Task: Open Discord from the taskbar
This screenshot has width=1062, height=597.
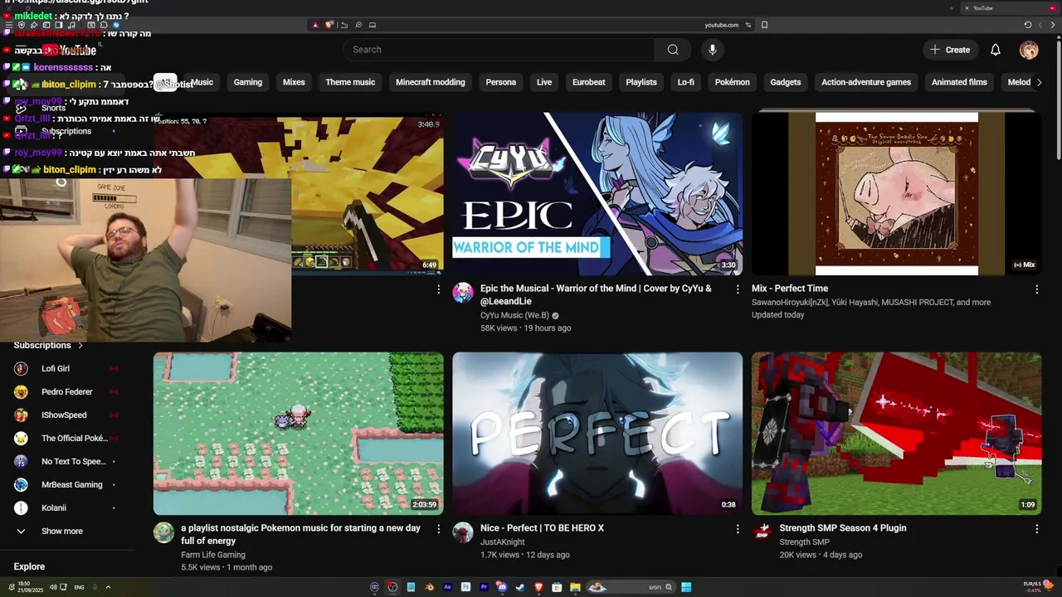Action: 502,587
